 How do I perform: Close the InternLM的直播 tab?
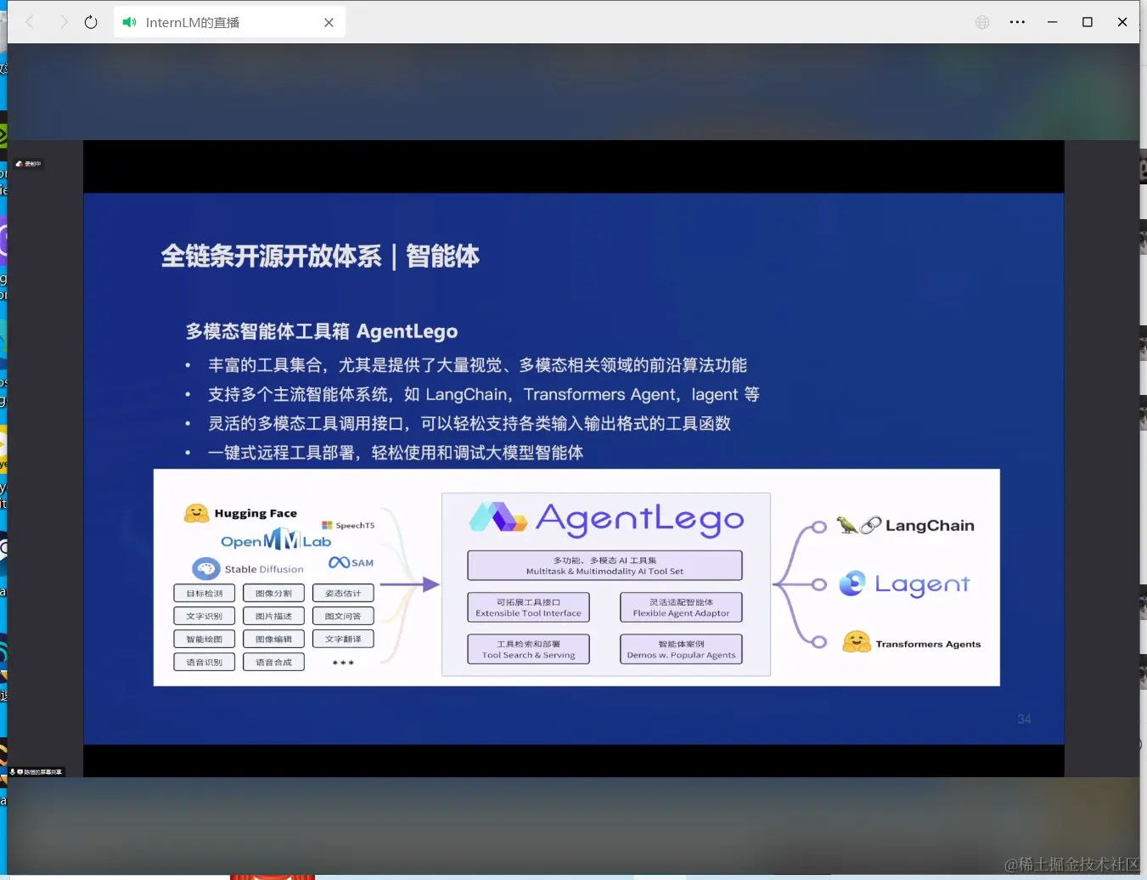[329, 23]
